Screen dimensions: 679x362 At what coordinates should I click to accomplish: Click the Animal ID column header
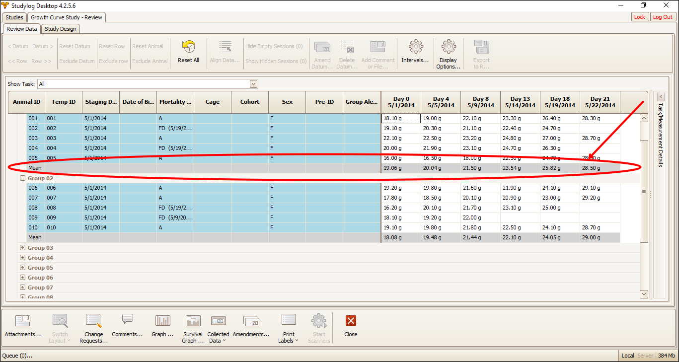pos(27,102)
